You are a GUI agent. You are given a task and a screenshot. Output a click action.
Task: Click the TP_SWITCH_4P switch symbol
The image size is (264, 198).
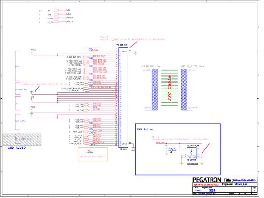(192, 153)
